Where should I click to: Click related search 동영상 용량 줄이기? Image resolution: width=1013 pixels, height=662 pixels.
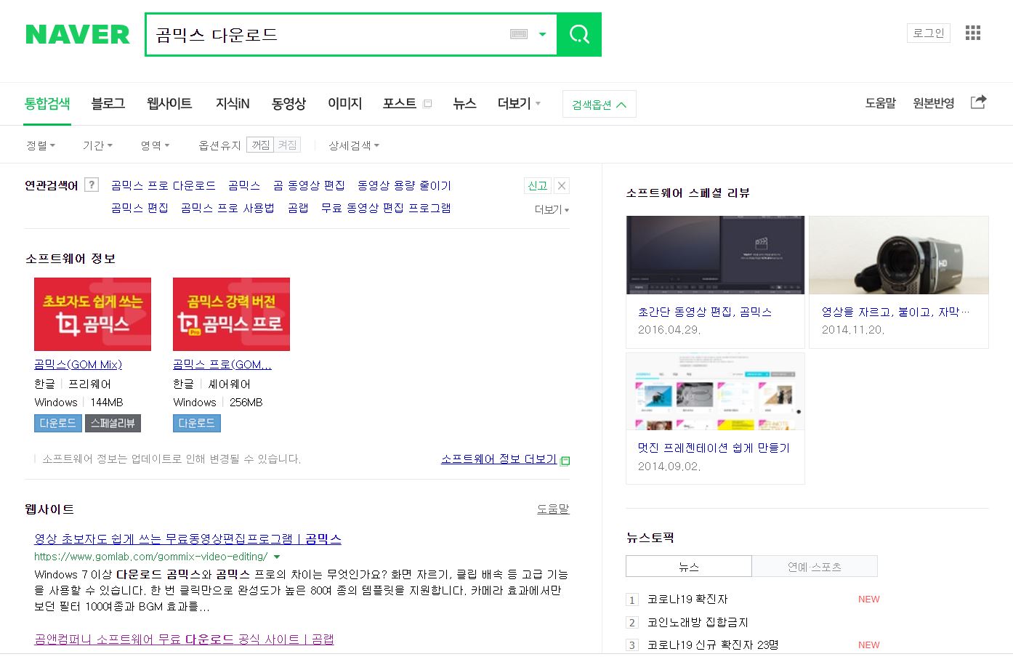(404, 185)
